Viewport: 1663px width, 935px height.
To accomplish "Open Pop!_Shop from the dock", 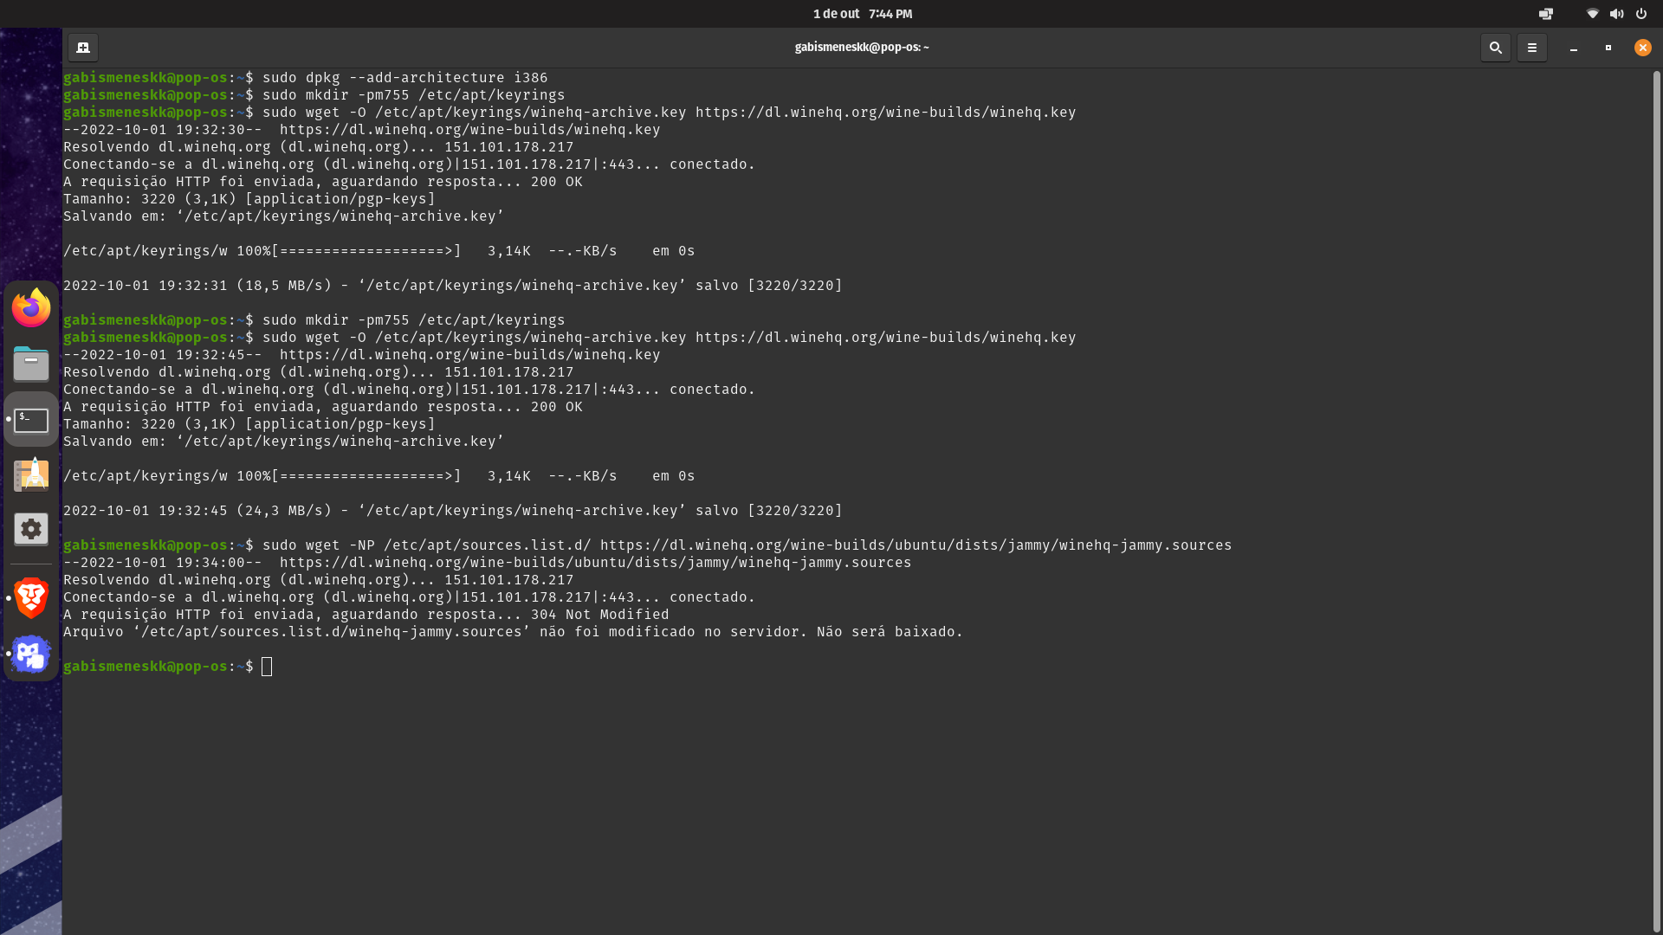I will pos(31,474).
